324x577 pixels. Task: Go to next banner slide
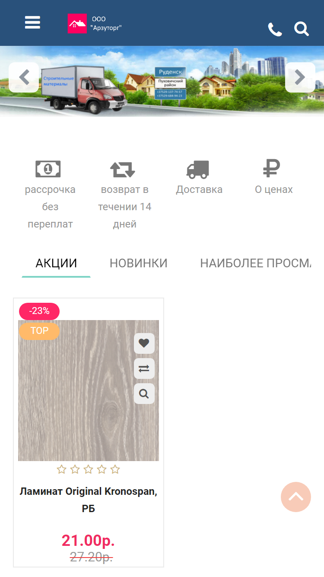click(300, 77)
